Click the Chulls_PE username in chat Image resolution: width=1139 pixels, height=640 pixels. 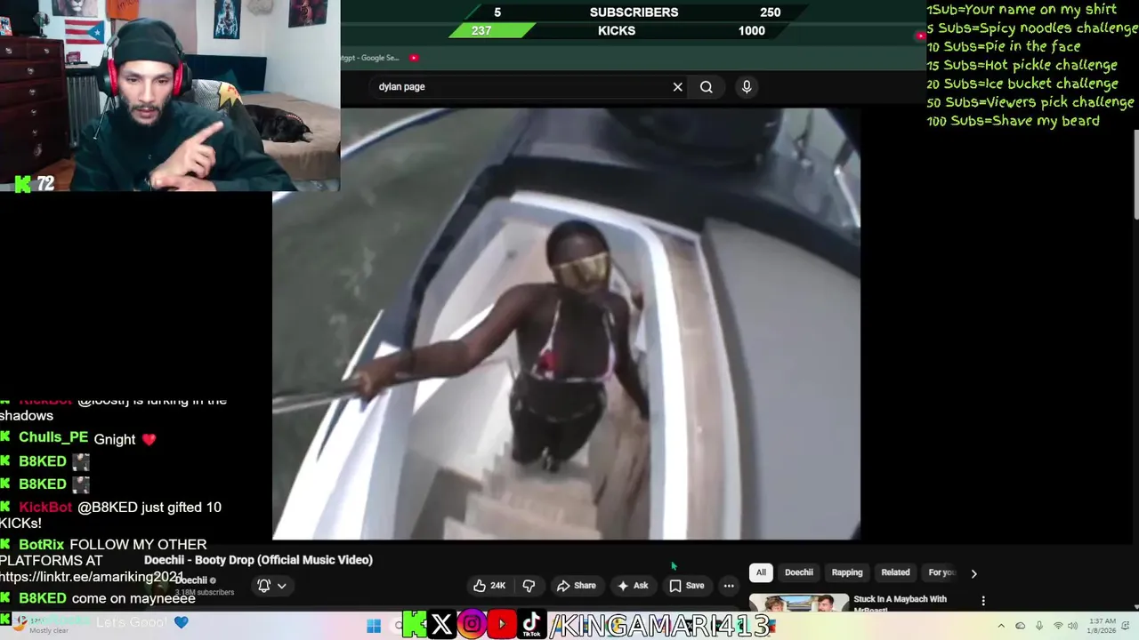tap(53, 438)
